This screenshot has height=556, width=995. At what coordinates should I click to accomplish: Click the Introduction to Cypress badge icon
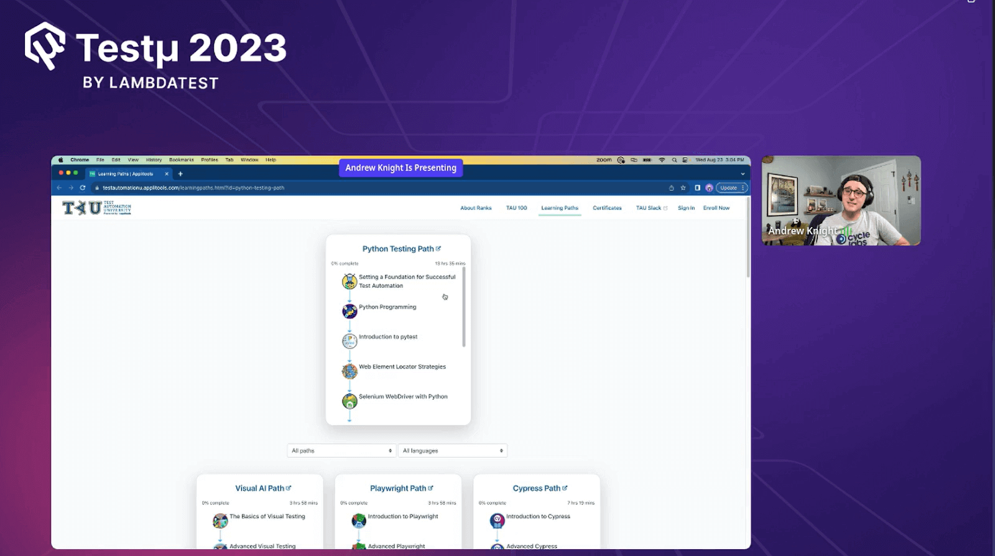[497, 521]
